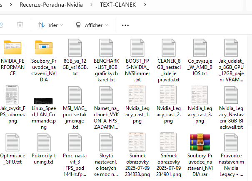Image resolution: width=252 pixels, height=181 pixels.
Task: Open the Afficher view dropdown
Action: point(92,25)
